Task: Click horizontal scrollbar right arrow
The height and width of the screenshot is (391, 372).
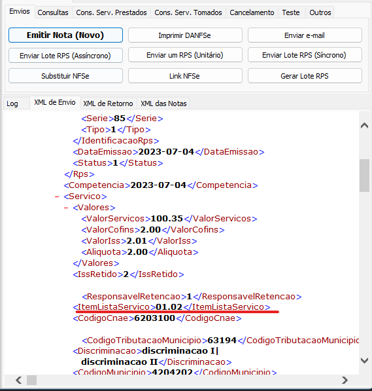Action: point(345,380)
